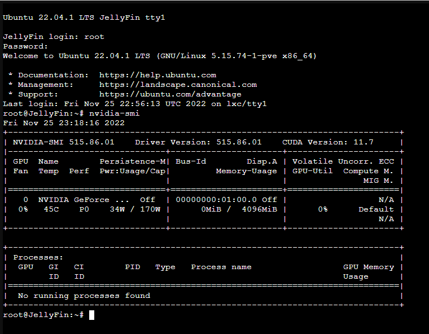Click the 'Pwr:Usage/Cap' header
Screen dimensions: 429x334
pos(133,171)
